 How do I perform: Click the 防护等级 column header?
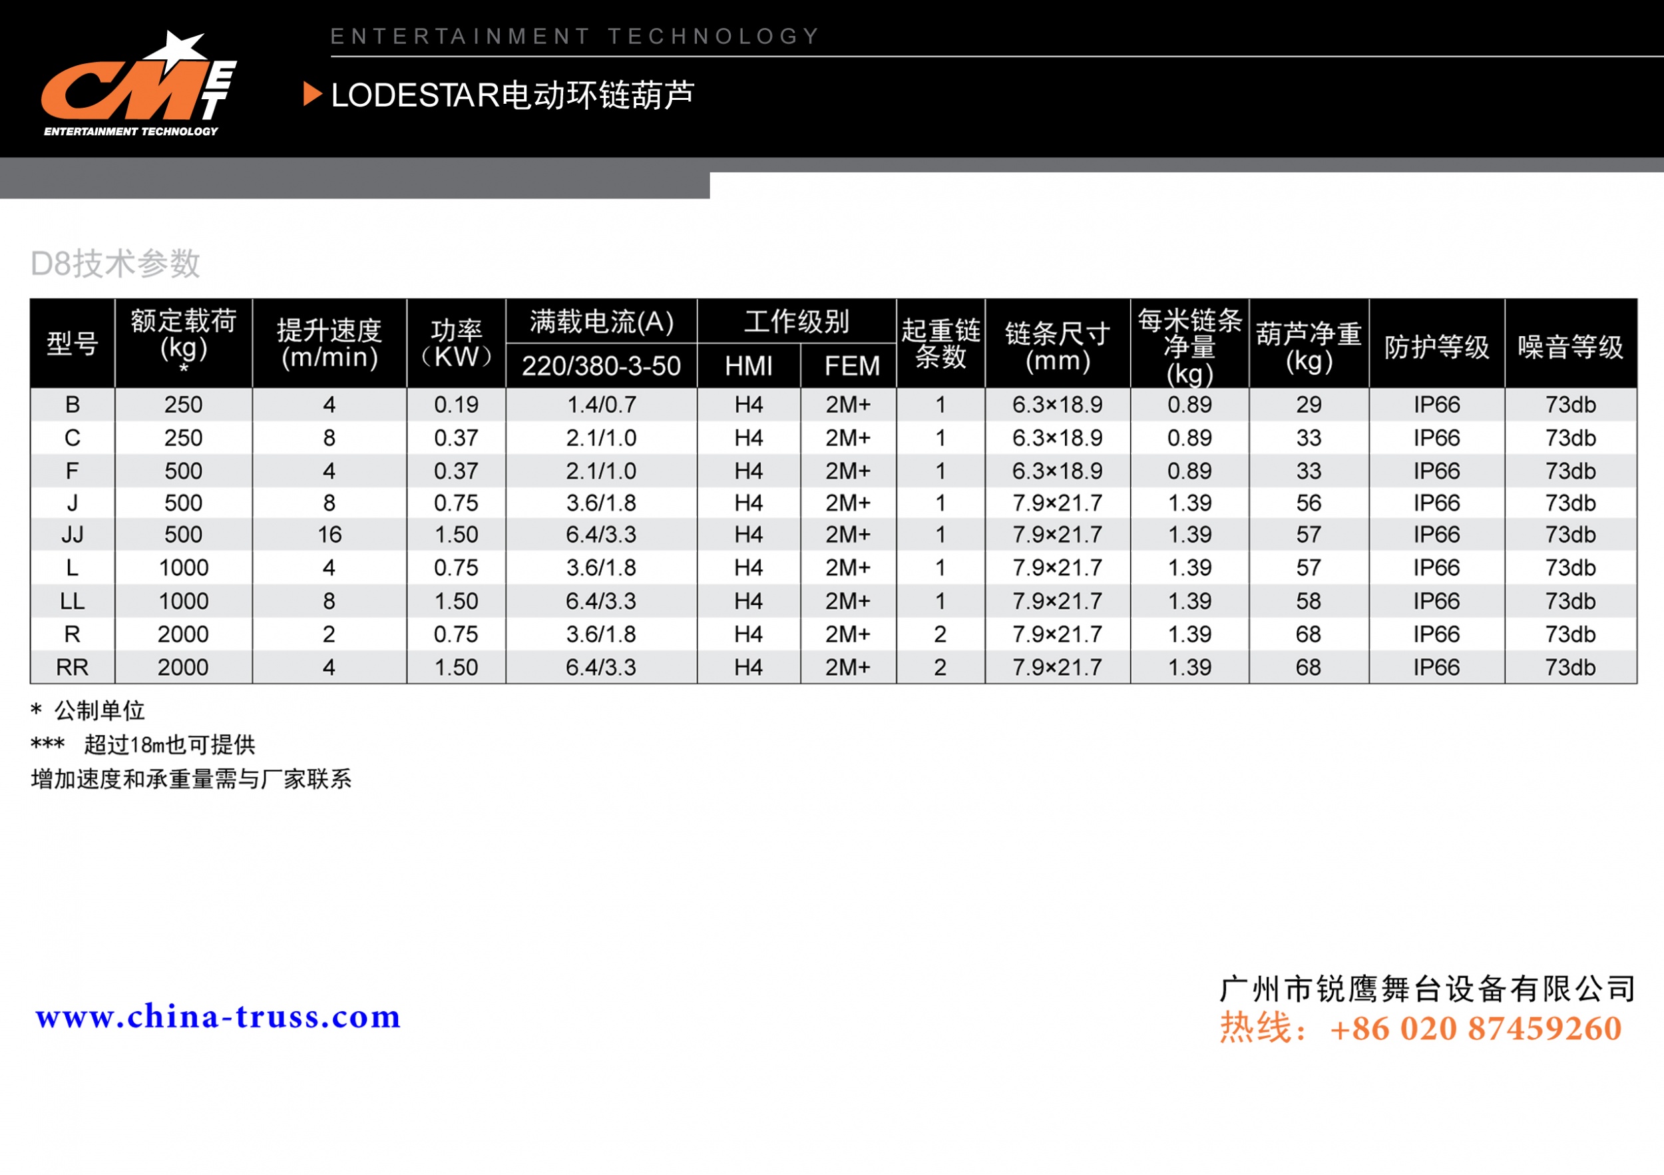click(1436, 346)
